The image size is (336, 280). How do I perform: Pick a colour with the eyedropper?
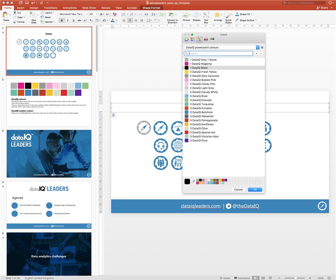[193, 182]
